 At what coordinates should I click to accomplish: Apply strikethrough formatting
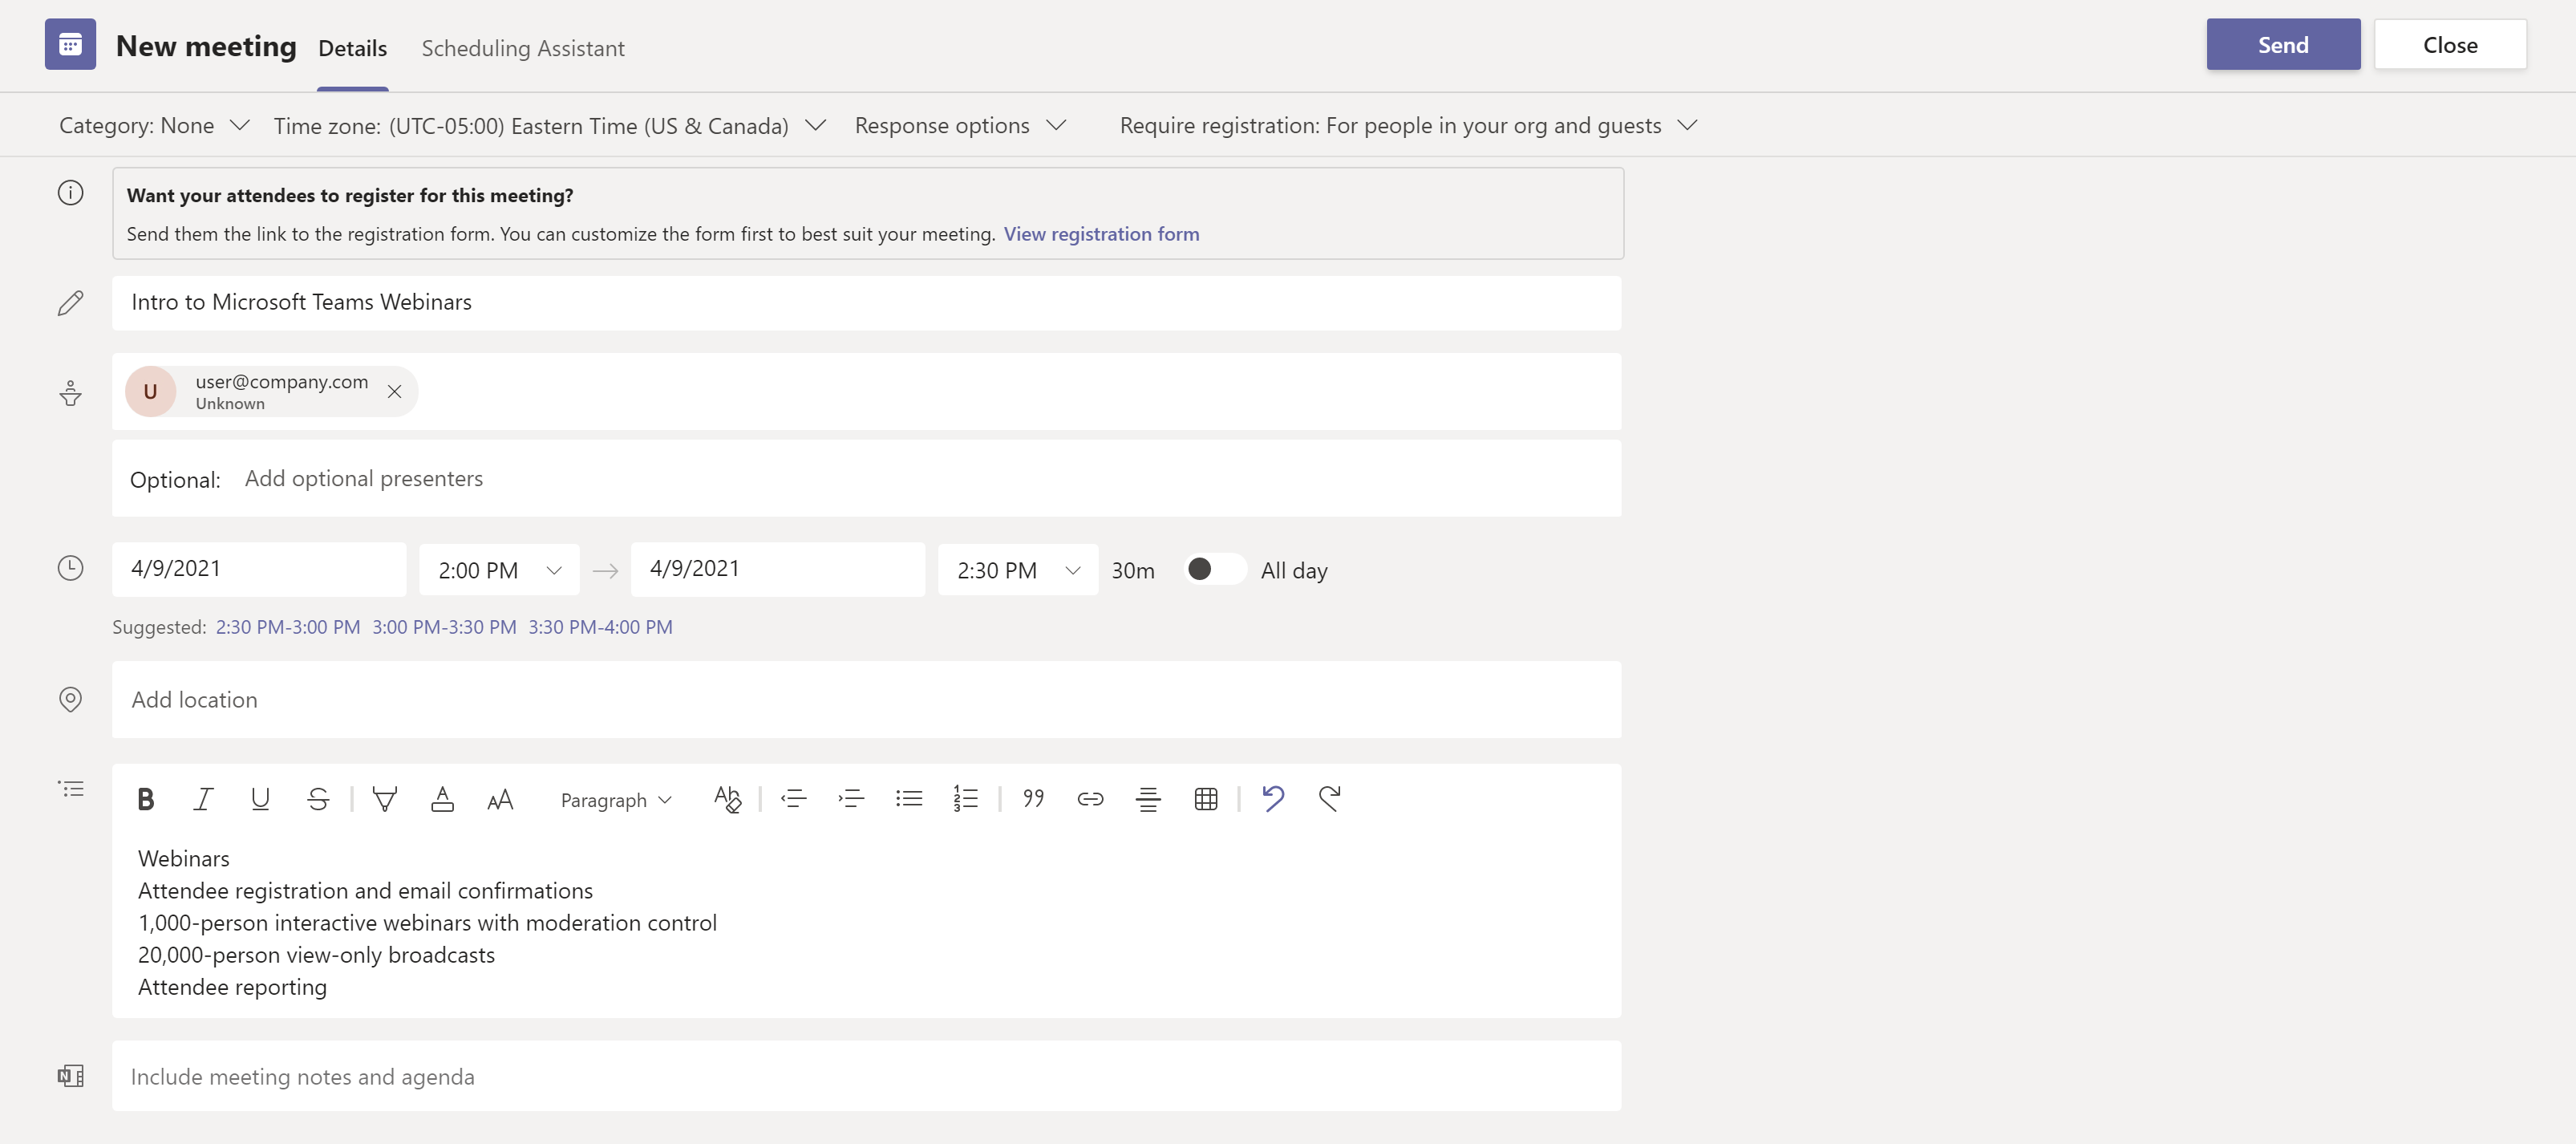click(318, 799)
